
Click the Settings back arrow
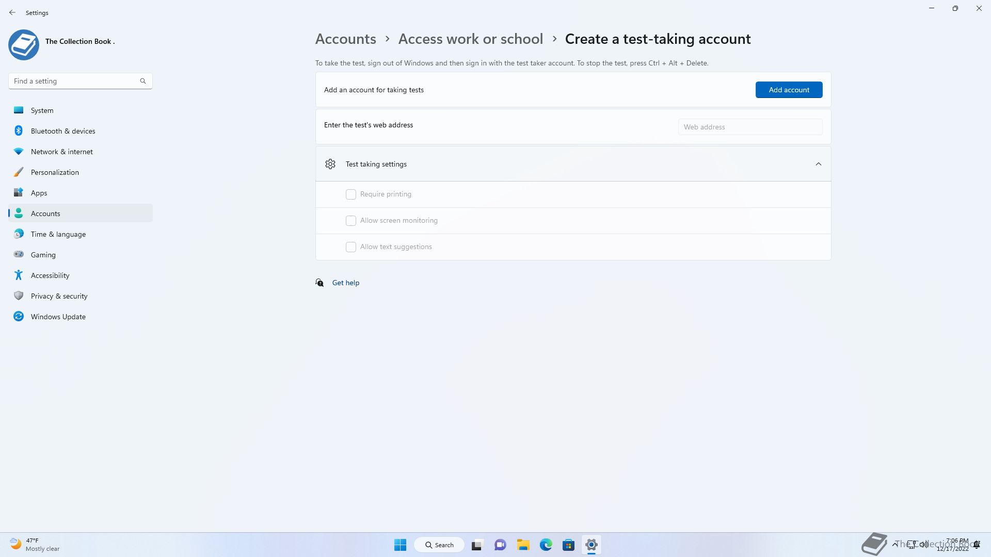tap(12, 12)
